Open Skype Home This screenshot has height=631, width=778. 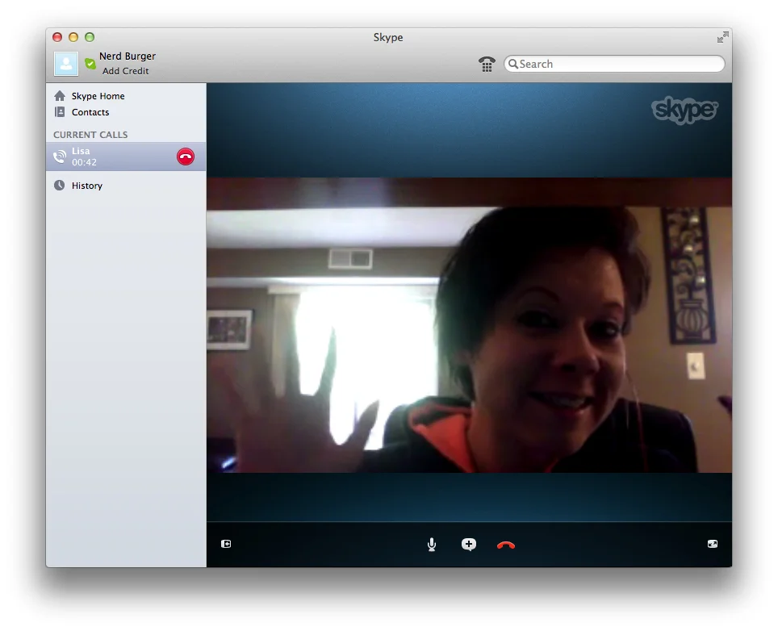point(98,96)
